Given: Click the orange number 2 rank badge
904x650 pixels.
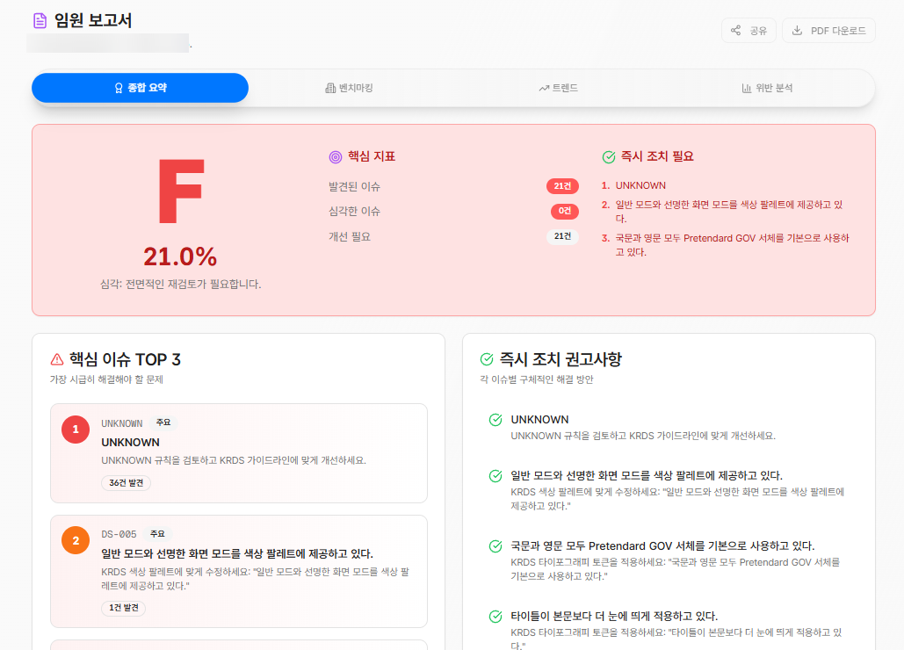Looking at the screenshot, I should click(x=76, y=540).
